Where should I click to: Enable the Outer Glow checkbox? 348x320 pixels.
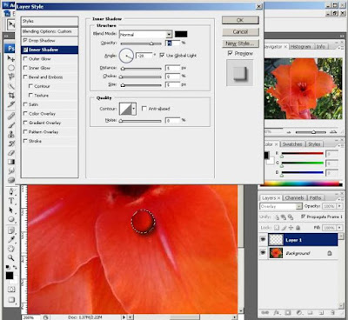click(25, 58)
